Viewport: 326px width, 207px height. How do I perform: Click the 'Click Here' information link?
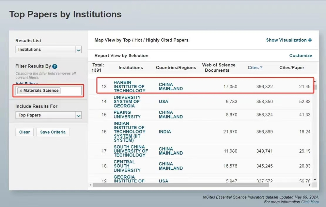click(310, 202)
